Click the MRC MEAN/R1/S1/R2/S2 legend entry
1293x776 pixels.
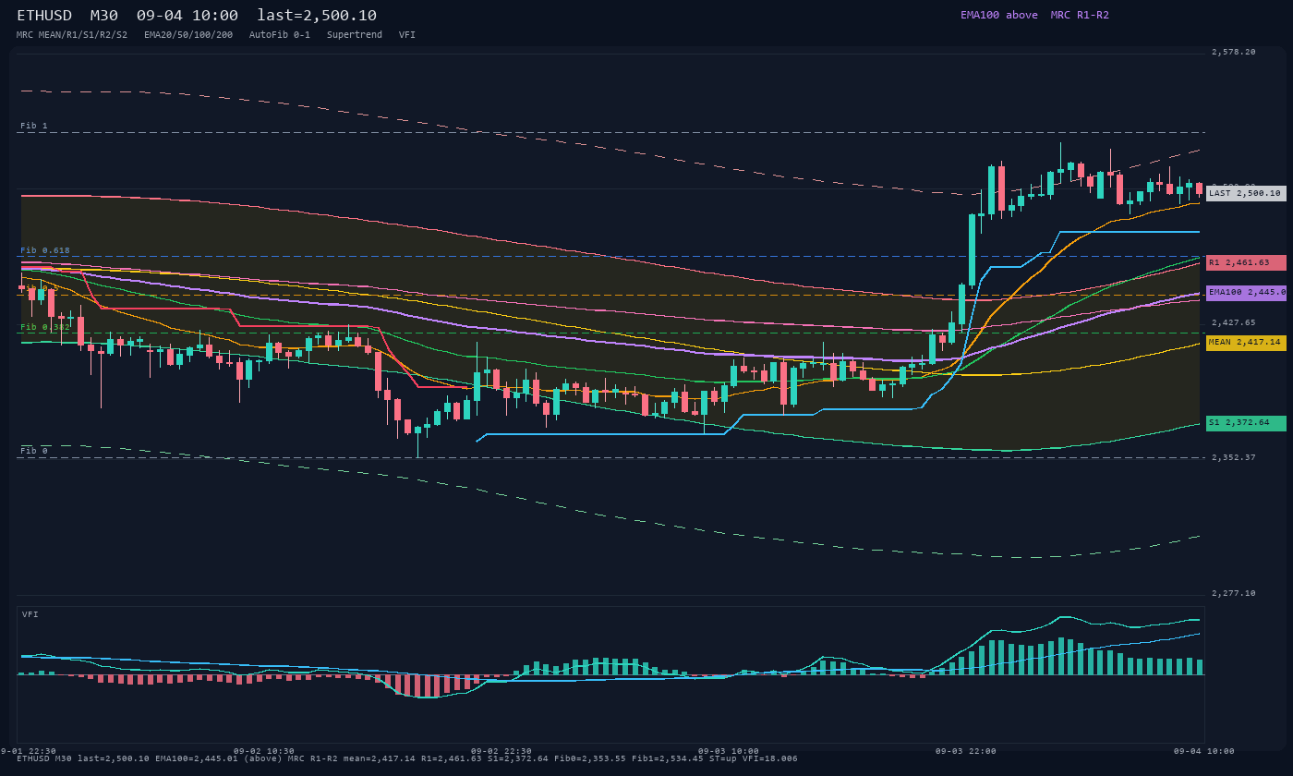coord(72,34)
